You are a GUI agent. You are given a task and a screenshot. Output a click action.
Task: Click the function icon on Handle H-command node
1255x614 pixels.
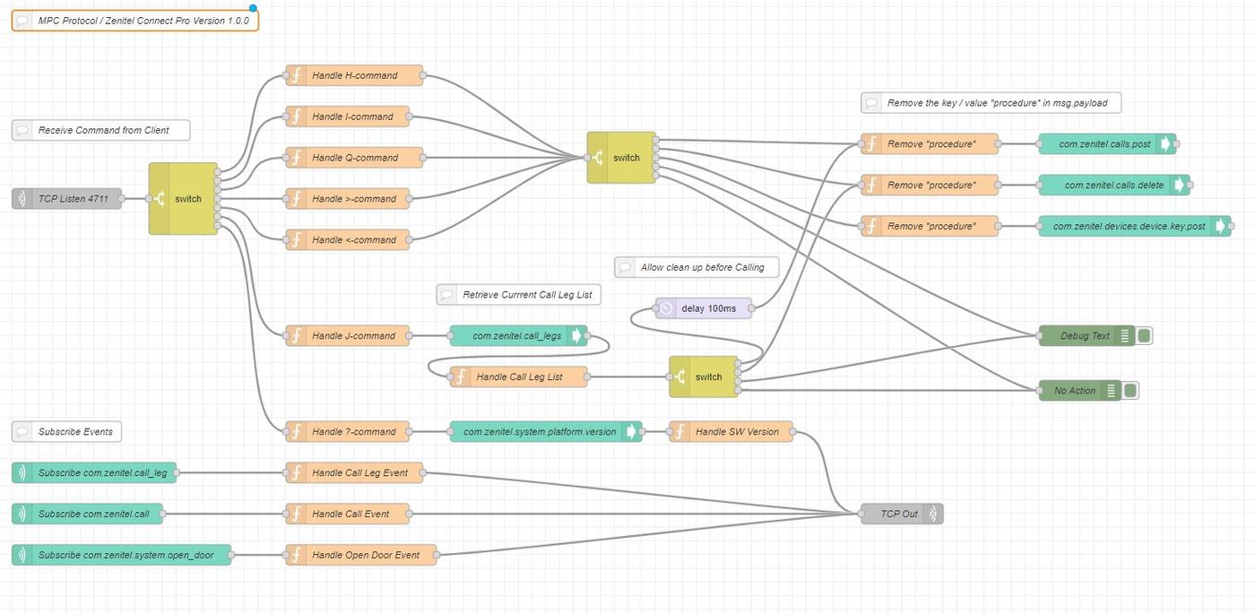[296, 76]
